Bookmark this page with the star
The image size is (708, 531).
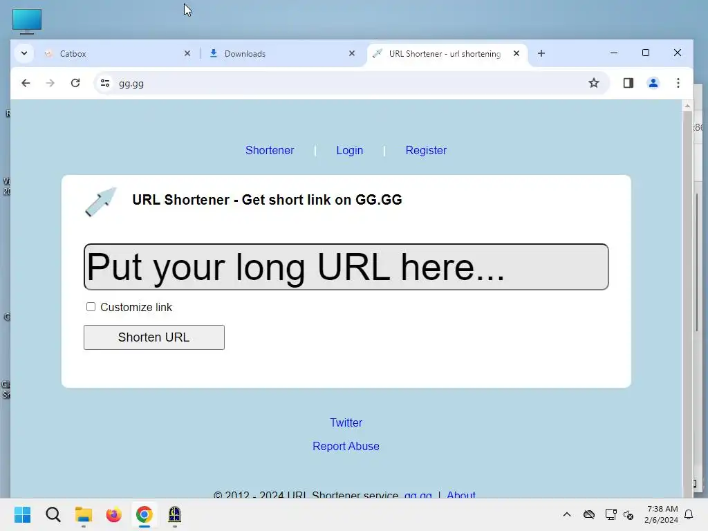pyautogui.click(x=593, y=83)
